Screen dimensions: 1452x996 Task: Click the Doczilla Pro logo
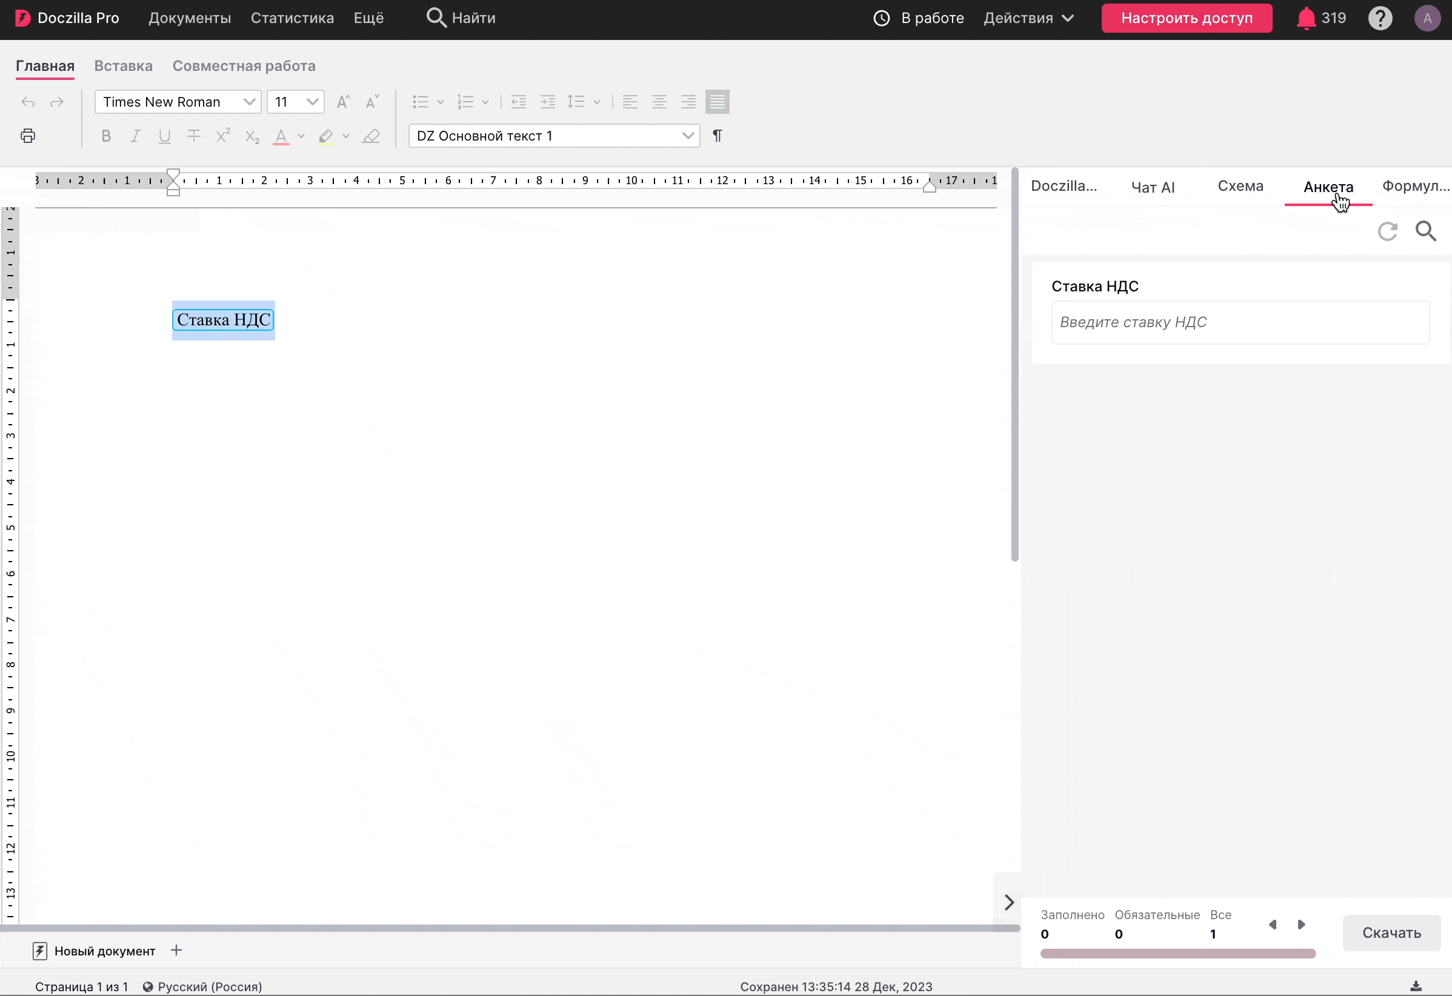[x=67, y=18]
